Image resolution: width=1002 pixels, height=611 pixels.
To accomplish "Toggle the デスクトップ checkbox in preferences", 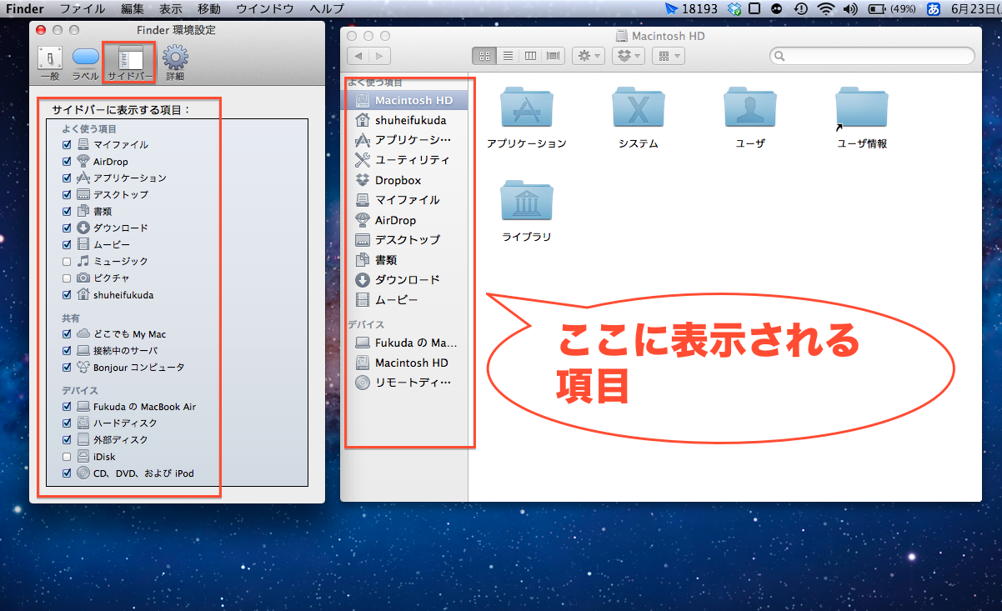I will click(x=67, y=194).
